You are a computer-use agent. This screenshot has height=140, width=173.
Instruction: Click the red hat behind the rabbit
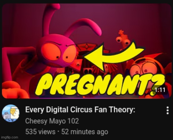pos(87,47)
